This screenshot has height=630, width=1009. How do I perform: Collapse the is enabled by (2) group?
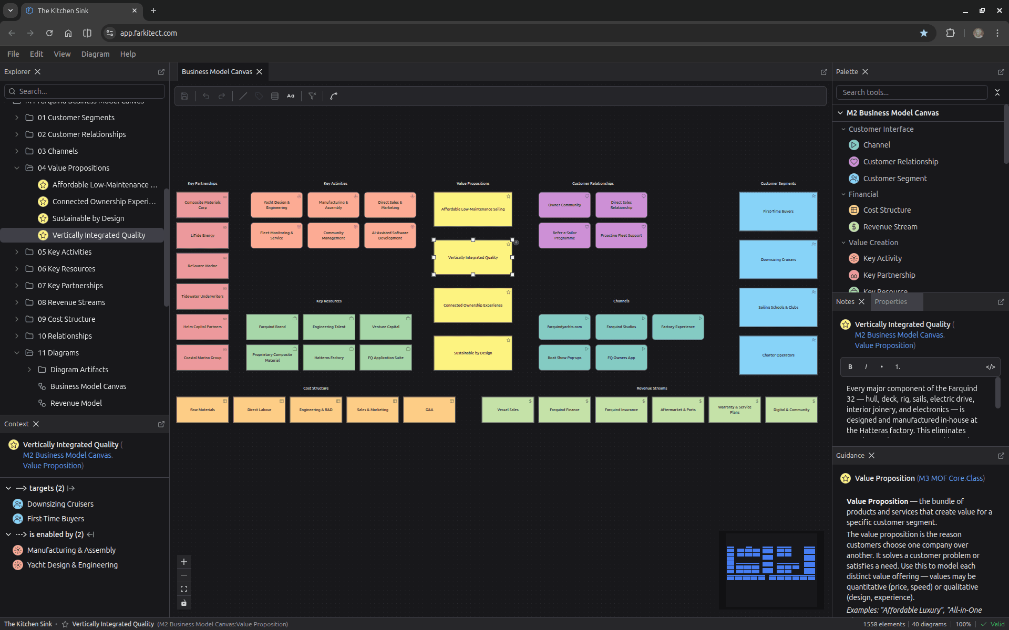[x=8, y=534]
